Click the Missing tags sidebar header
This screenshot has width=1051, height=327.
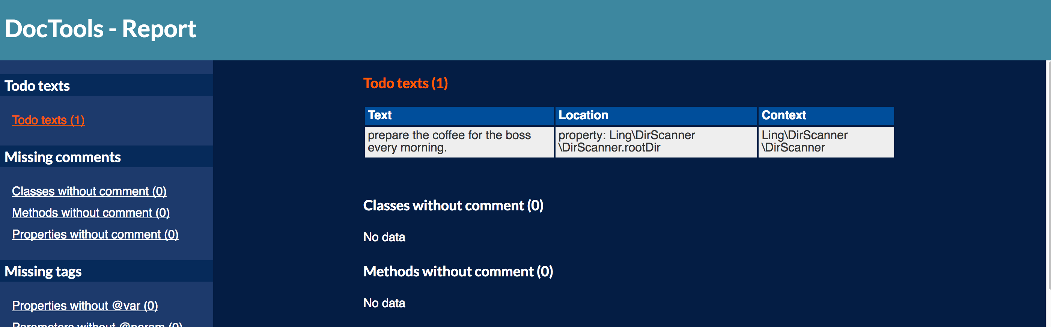pos(43,271)
